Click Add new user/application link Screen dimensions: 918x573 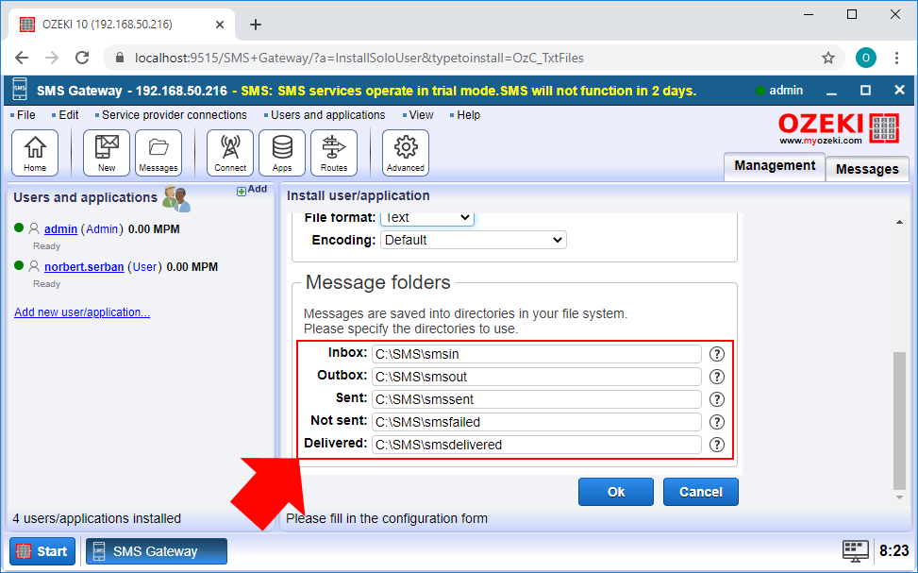[82, 312]
